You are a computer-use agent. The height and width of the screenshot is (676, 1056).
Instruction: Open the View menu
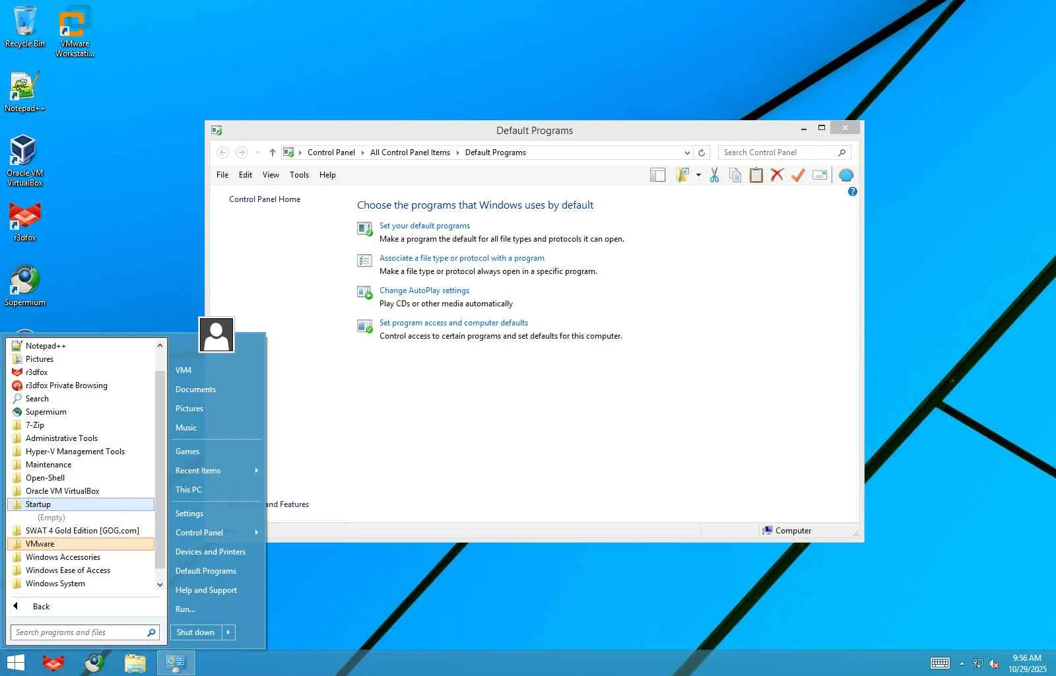point(271,175)
